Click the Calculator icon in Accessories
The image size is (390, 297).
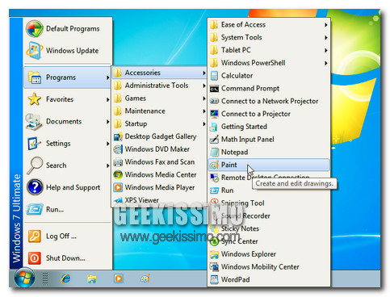coord(214,76)
